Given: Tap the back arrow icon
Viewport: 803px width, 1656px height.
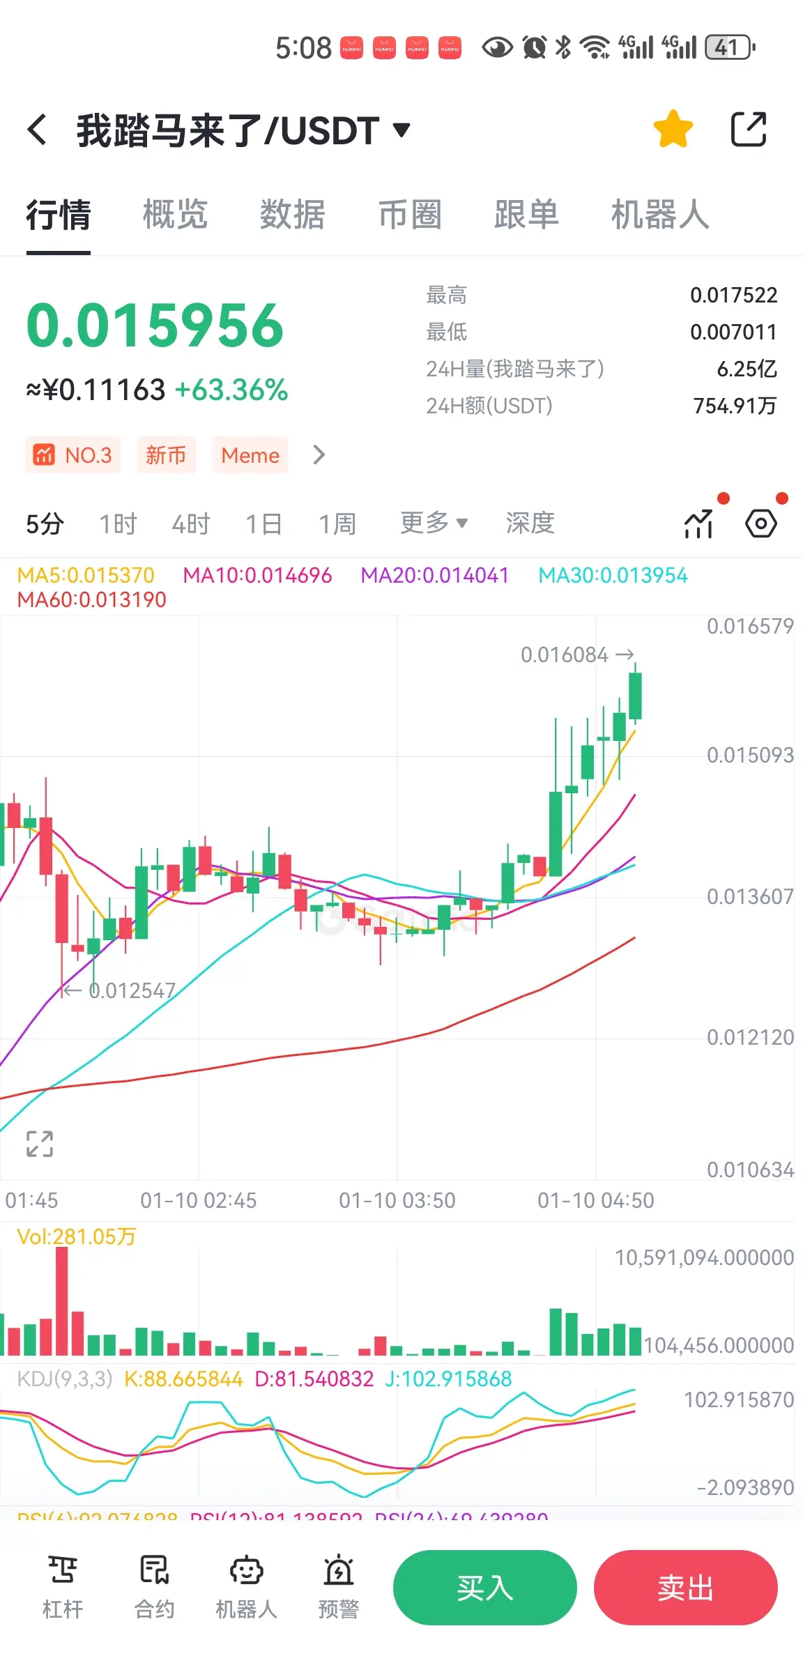Looking at the screenshot, I should tap(37, 130).
